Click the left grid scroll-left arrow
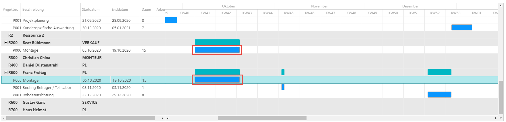506x122 pixels. point(4,118)
